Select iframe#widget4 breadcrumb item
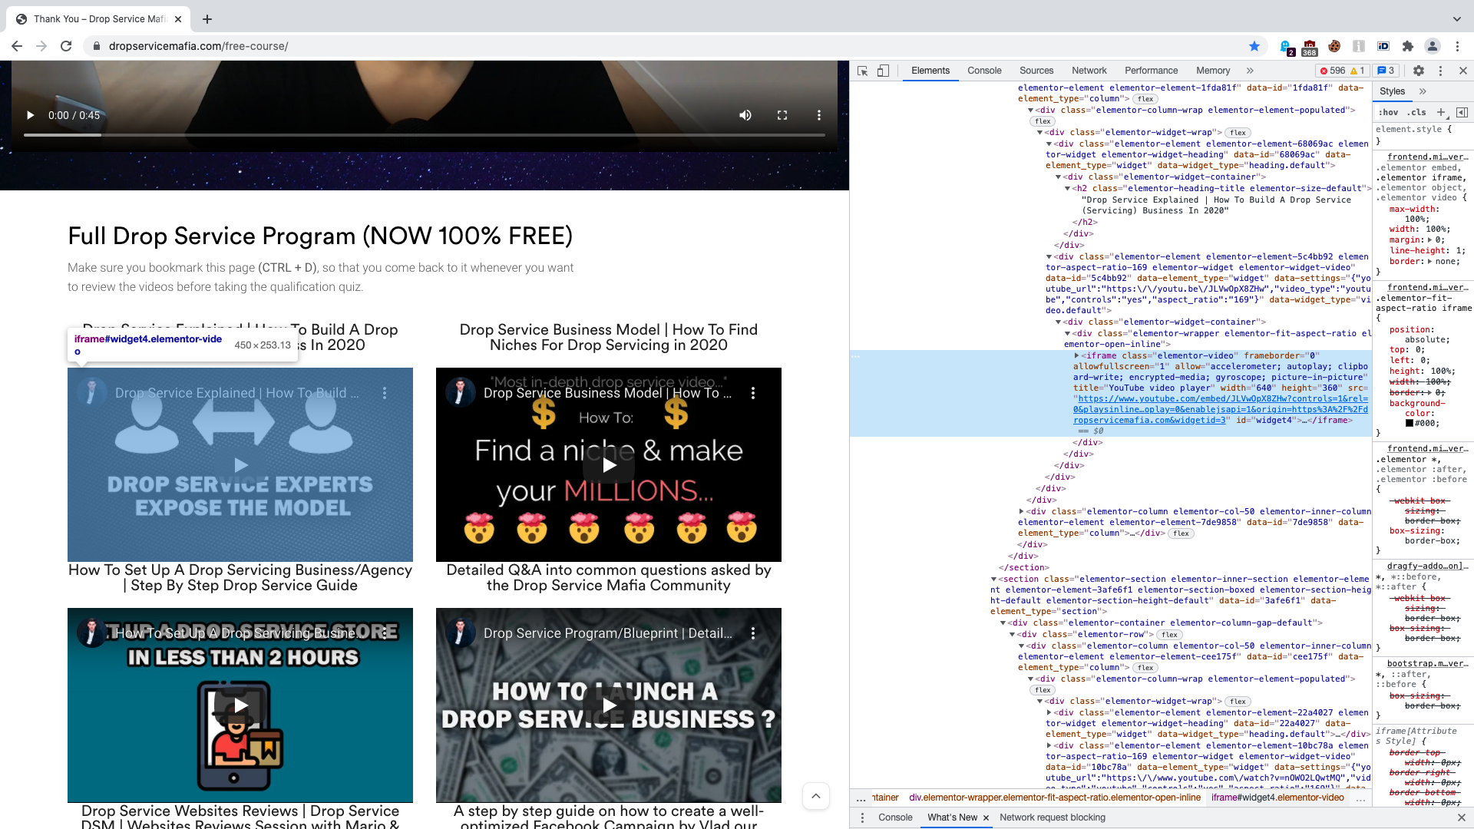 tap(1277, 798)
